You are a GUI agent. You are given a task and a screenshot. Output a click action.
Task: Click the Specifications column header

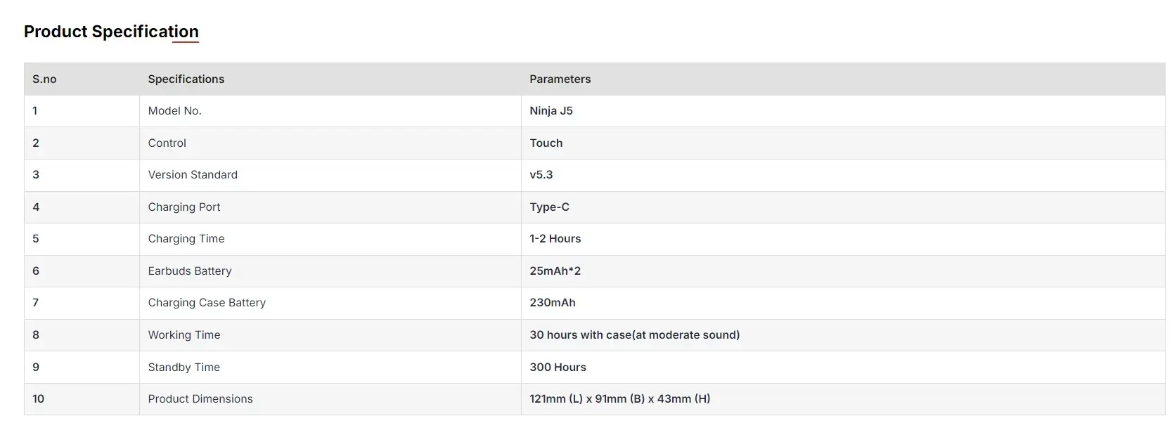pyautogui.click(x=186, y=79)
